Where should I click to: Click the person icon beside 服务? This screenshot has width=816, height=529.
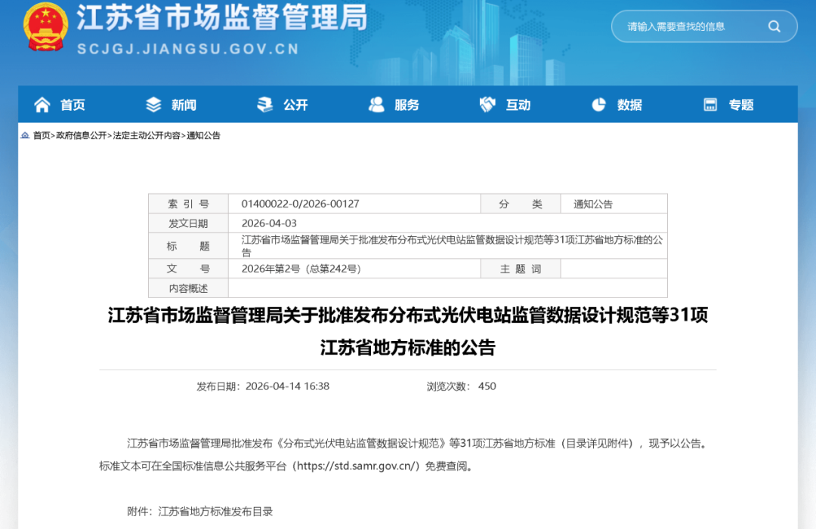point(376,105)
